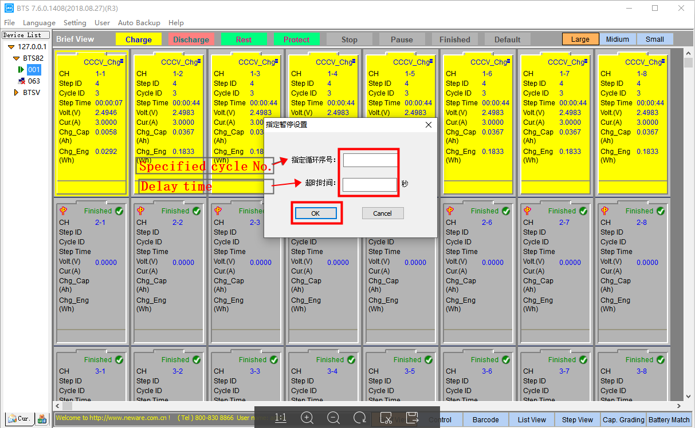Image resolution: width=695 pixels, height=428 pixels.
Task: Select the Small view size option
Action: [655, 39]
